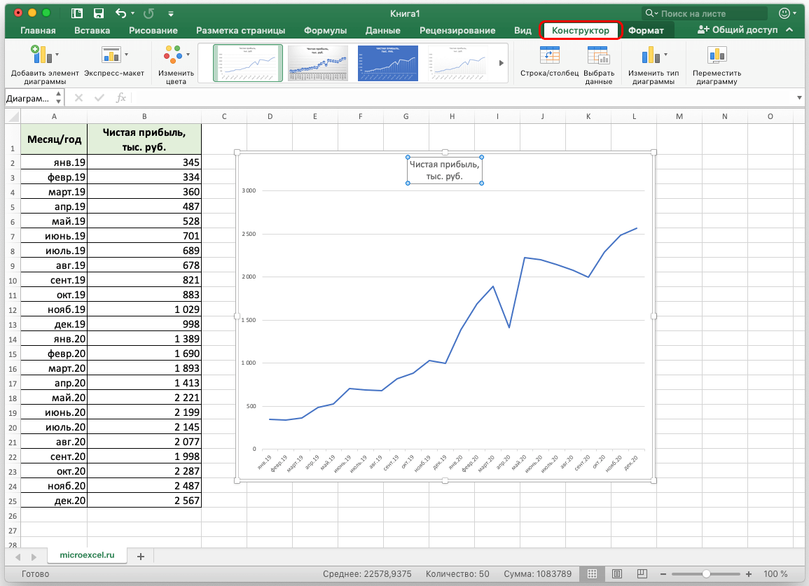809x586 pixels.
Task: Click the 100 % zoom level
Action: pos(775,573)
